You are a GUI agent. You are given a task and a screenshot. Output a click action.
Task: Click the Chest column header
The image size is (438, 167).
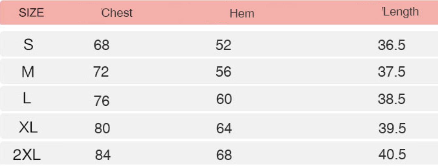(x=117, y=13)
